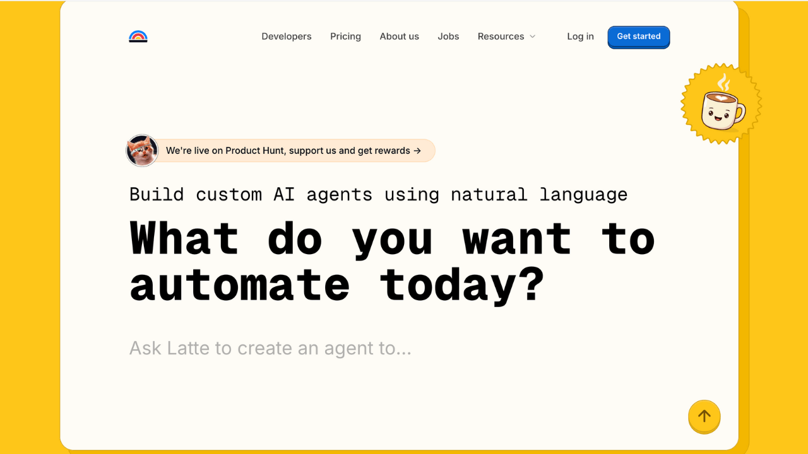Viewport: 808px width, 454px height.
Task: Click the Log in link
Action: click(580, 37)
